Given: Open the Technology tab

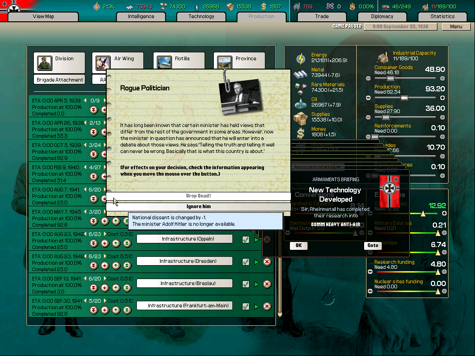Looking at the screenshot, I should coord(201,17).
